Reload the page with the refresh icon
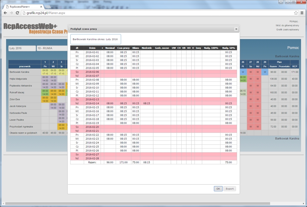This screenshot has height=207, width=307. 17,13
